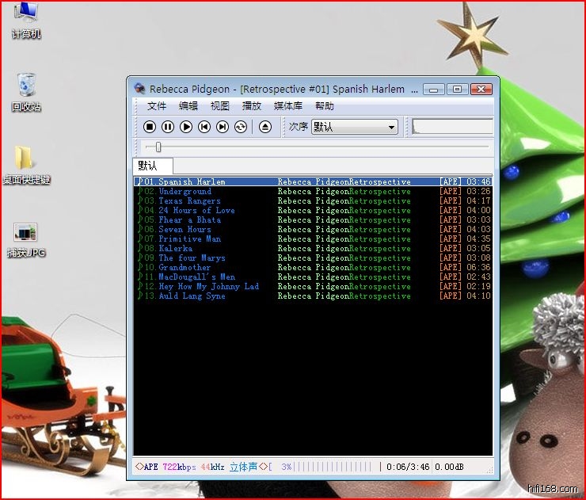
Task: Open the 帮助 menu
Action: point(325,106)
